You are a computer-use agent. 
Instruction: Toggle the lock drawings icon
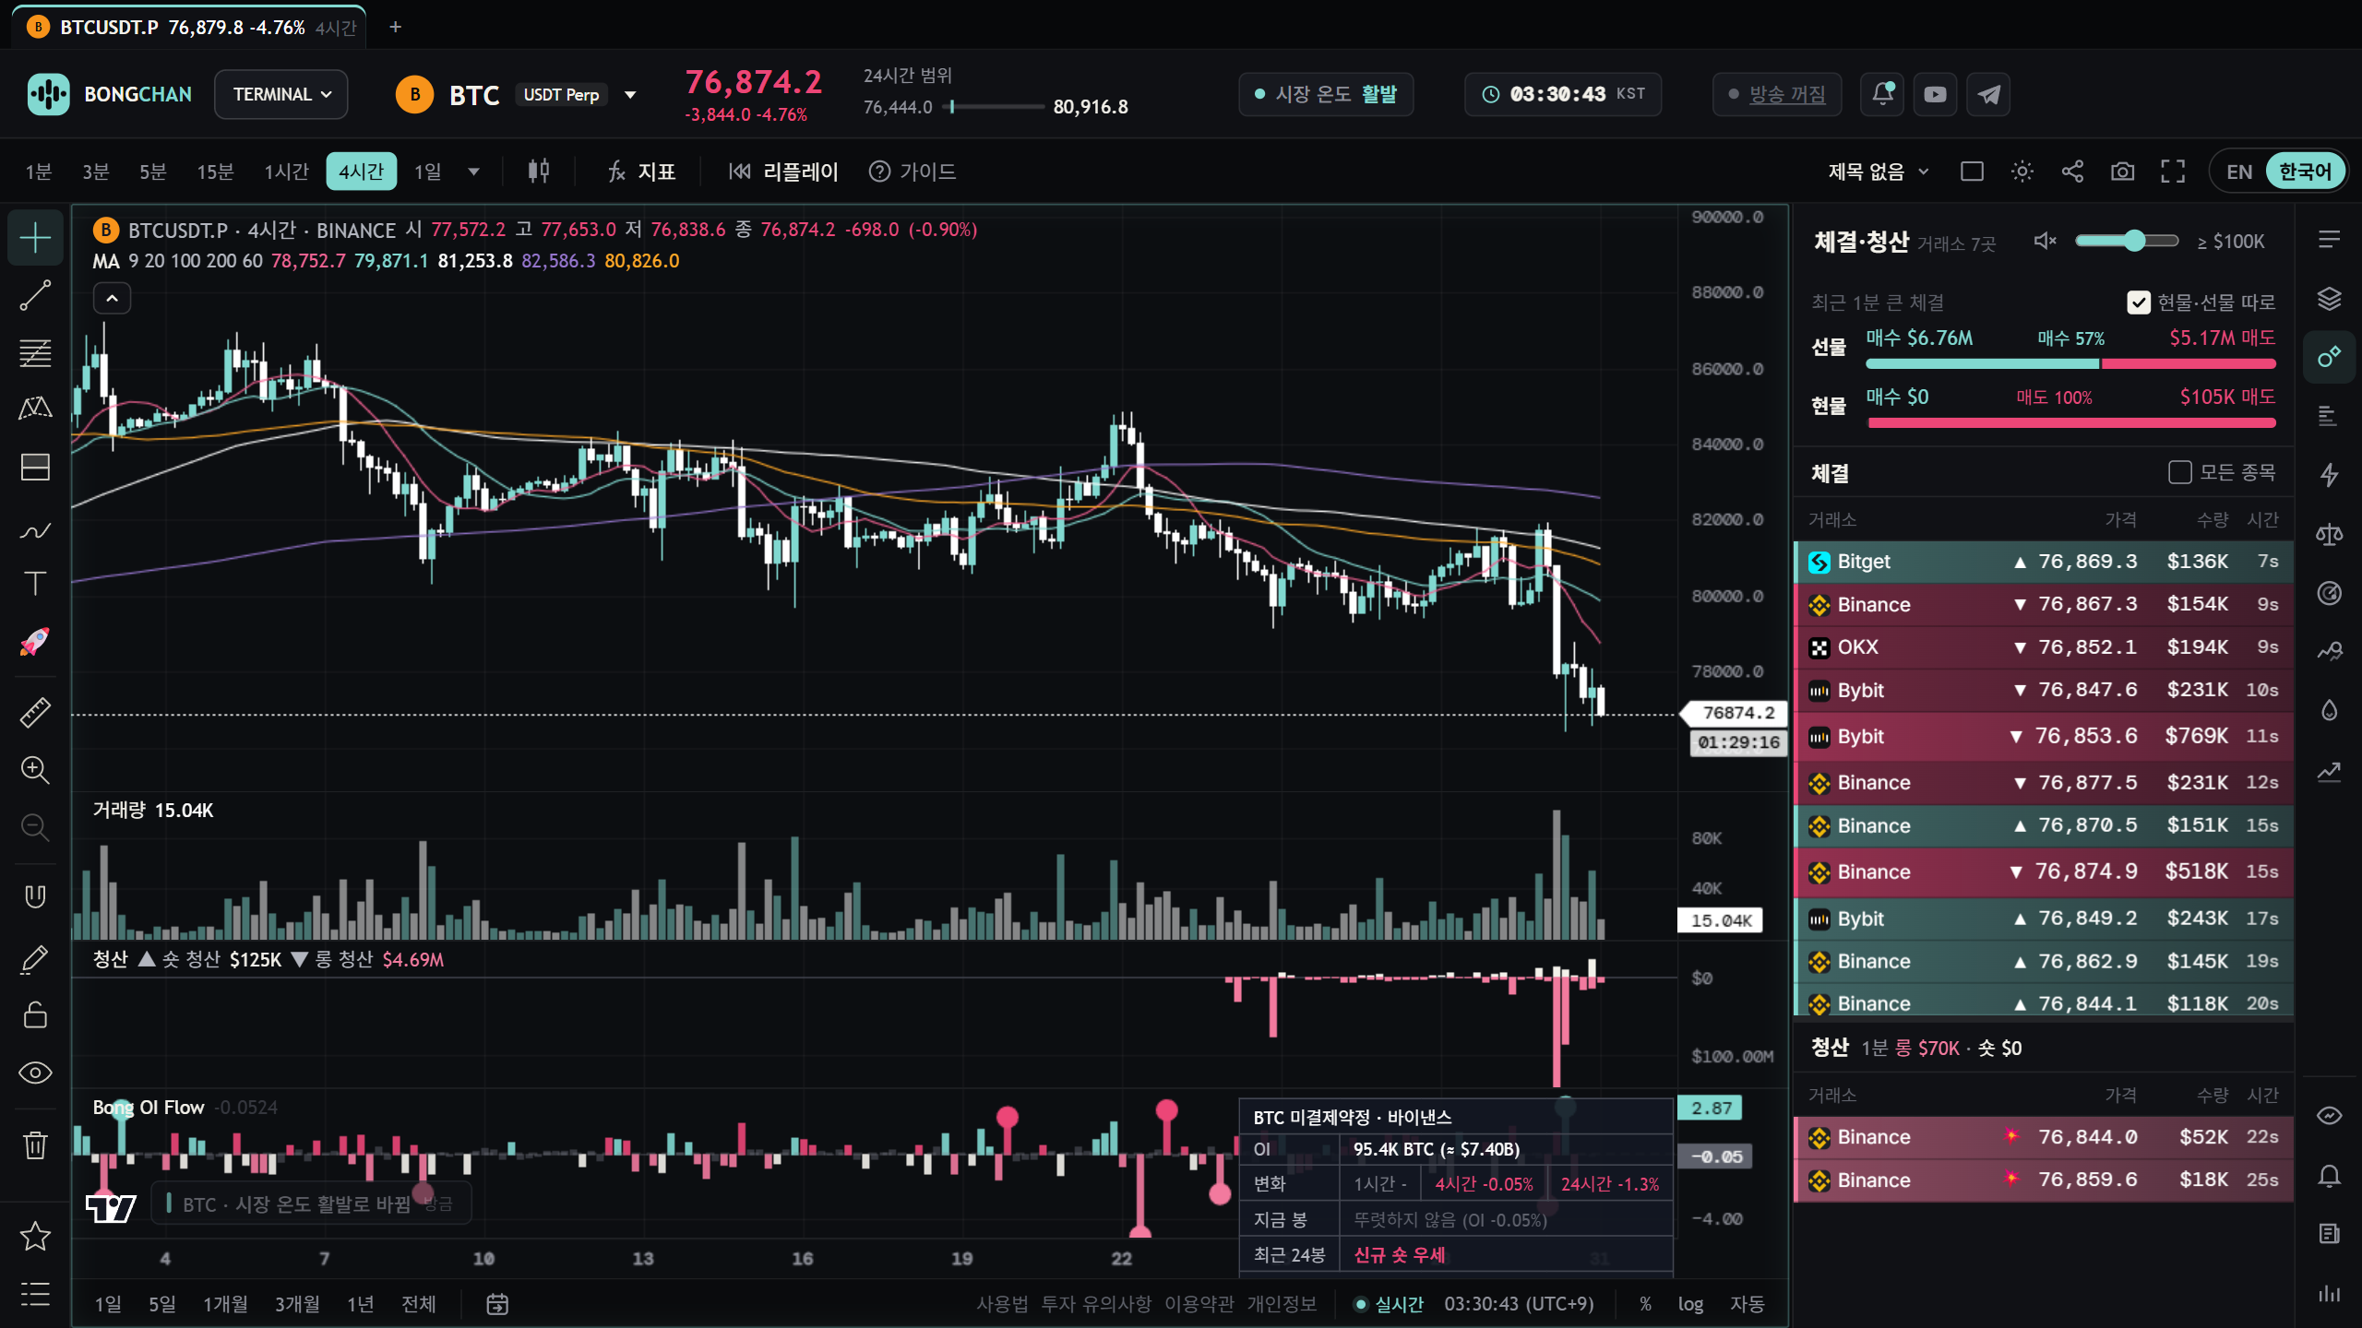[x=35, y=1015]
